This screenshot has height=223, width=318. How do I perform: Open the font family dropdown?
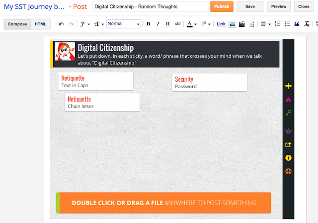pos(85,24)
